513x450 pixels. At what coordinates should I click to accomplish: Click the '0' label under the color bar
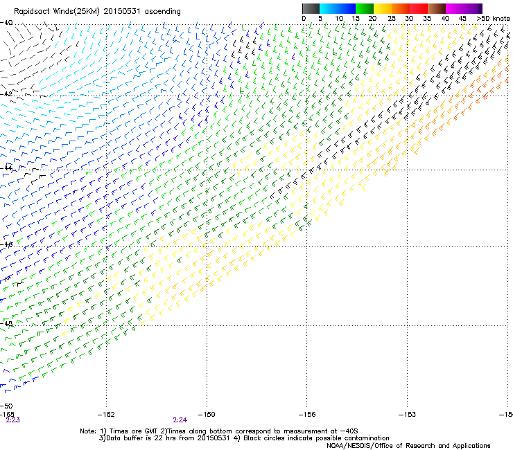point(304,19)
